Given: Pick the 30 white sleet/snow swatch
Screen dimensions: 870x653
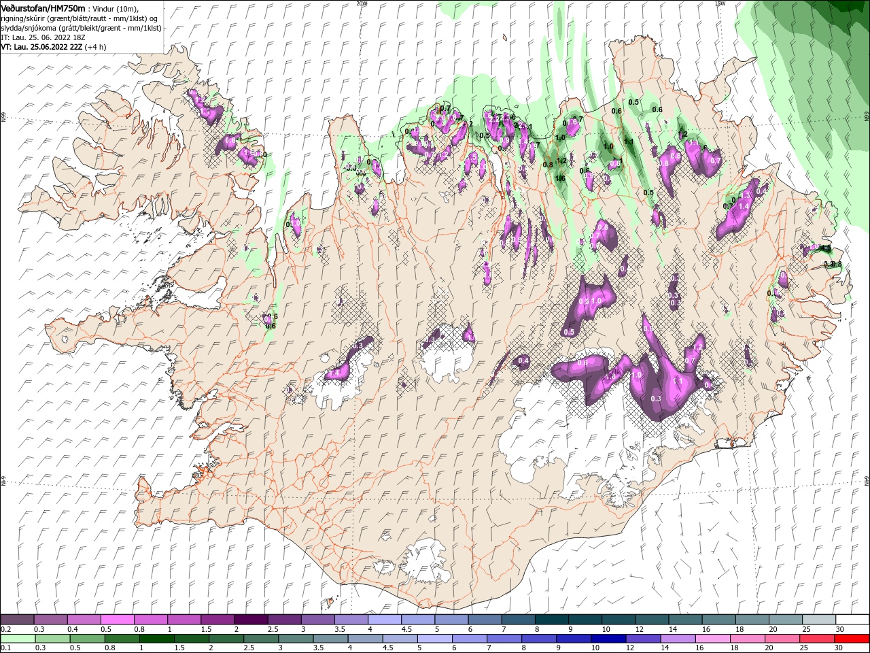Looking at the screenshot, I should pyautogui.click(x=853, y=620).
